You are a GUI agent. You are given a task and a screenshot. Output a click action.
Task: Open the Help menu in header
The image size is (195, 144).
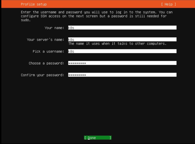click(x=168, y=4)
